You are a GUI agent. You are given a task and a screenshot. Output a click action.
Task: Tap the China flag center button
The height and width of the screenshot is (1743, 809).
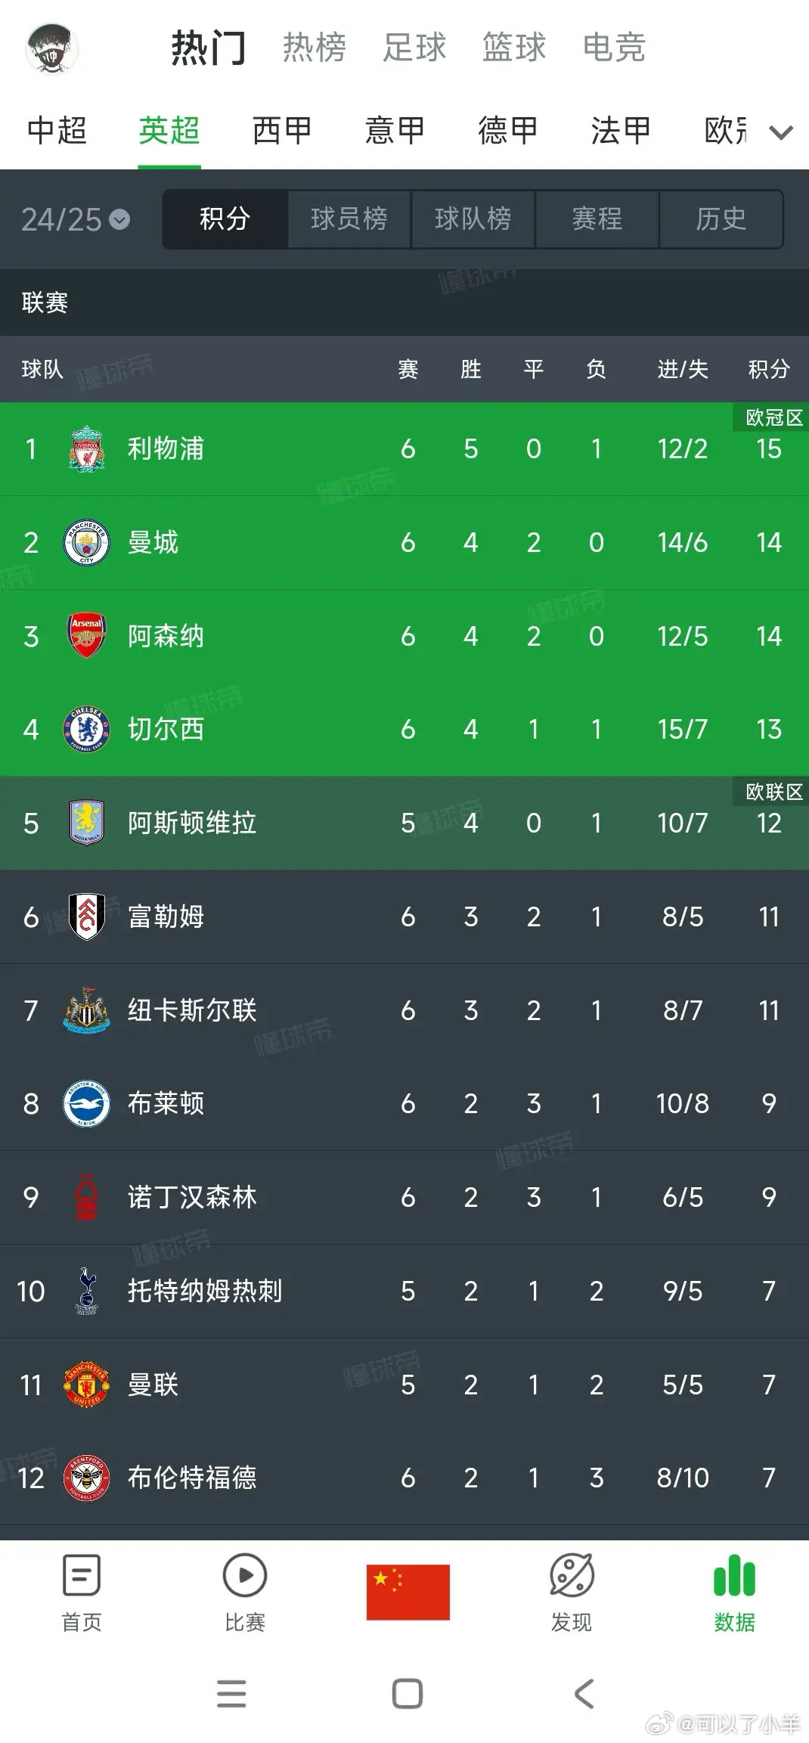(408, 1593)
